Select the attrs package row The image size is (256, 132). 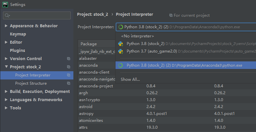pos(167,127)
